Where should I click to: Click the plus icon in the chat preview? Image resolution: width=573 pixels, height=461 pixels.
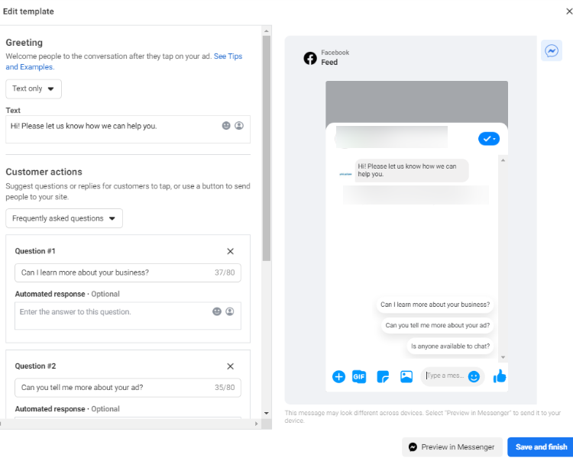click(339, 376)
